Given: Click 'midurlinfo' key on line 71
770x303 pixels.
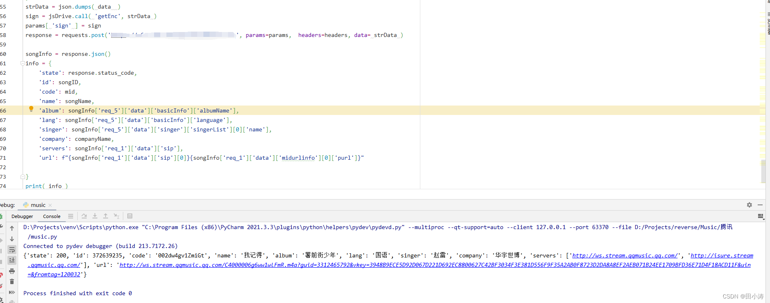Looking at the screenshot, I should point(298,158).
